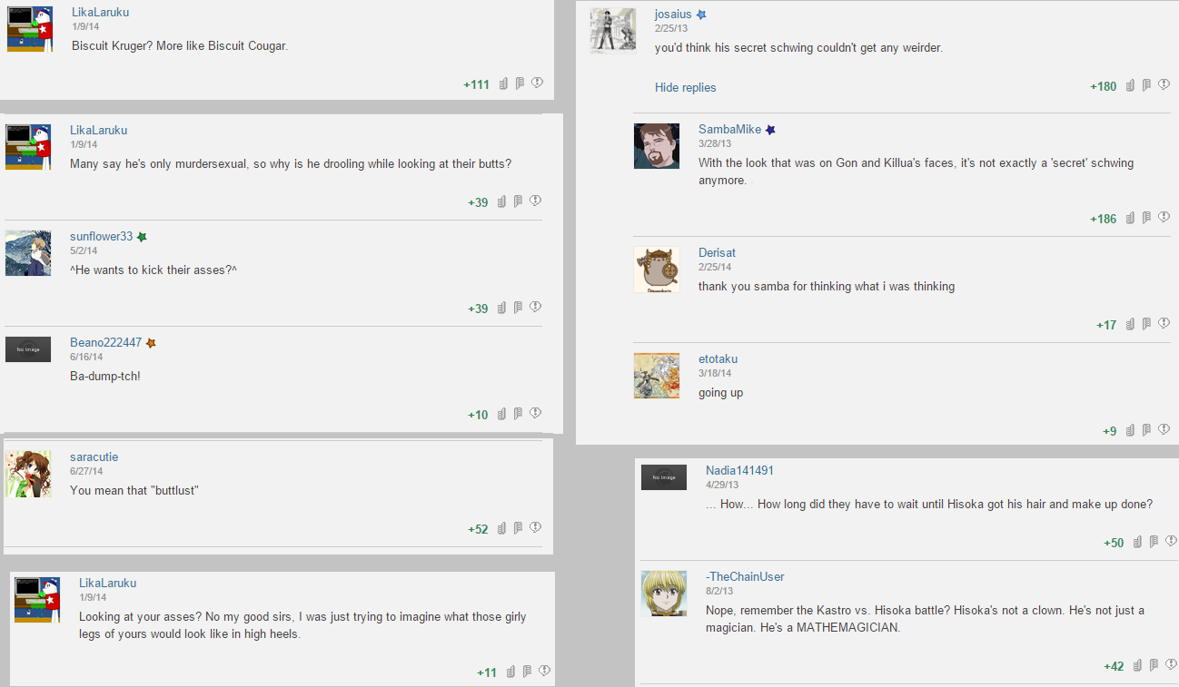Visit -TheChainUser's profile name link
Image resolution: width=1179 pixels, height=687 pixels.
pos(745,576)
